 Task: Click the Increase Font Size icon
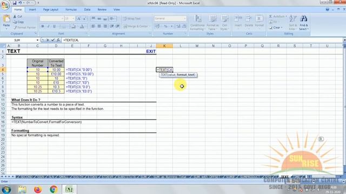78,19
